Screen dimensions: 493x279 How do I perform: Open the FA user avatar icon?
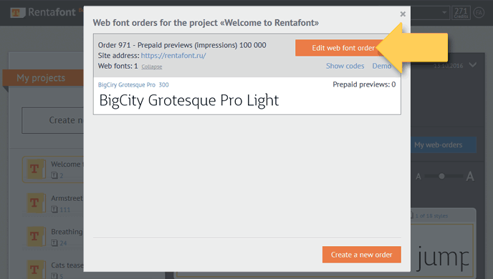pos(479,13)
